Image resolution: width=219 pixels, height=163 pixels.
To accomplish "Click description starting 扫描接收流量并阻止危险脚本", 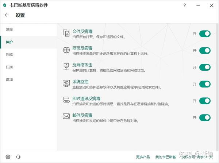I will point(111,54).
